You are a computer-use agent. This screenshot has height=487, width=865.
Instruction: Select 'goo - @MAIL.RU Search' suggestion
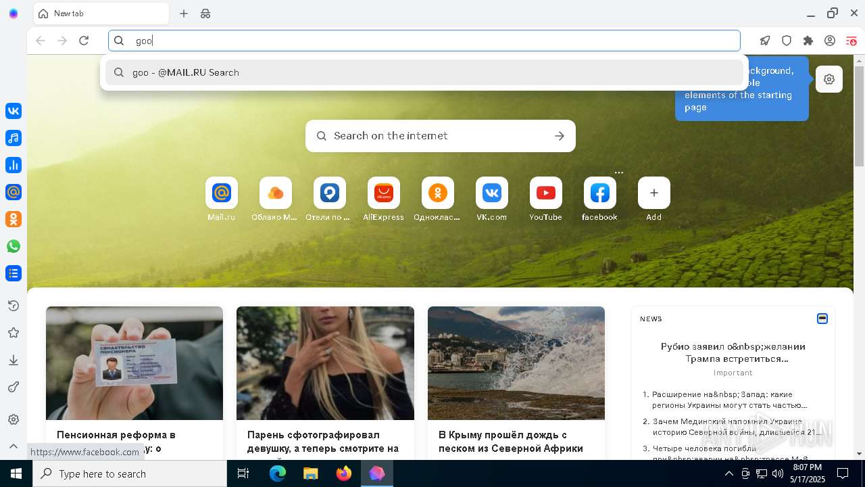pyautogui.click(x=424, y=72)
